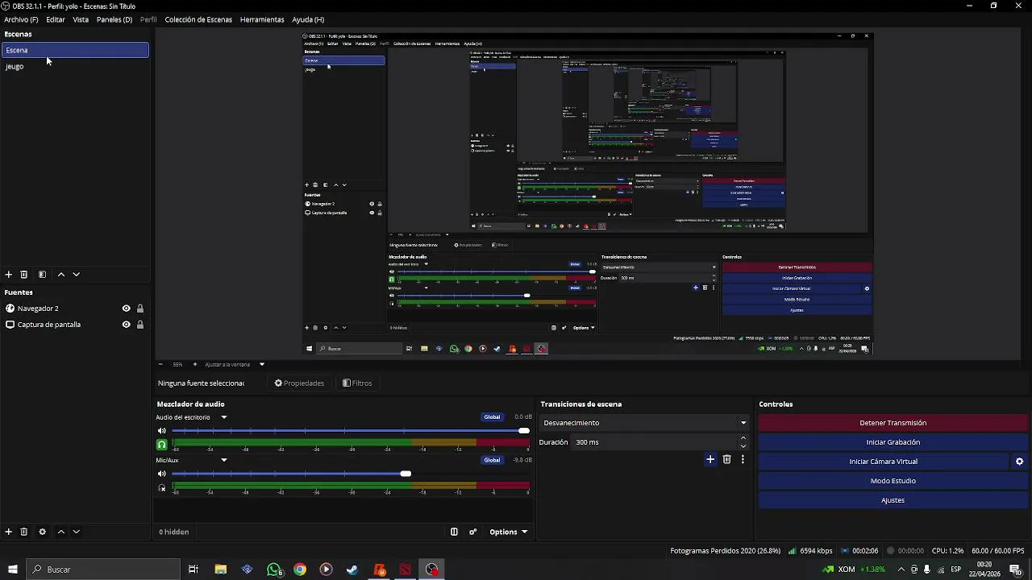
Task: Add a scene transition with the blue plus
Action: pyautogui.click(x=710, y=459)
